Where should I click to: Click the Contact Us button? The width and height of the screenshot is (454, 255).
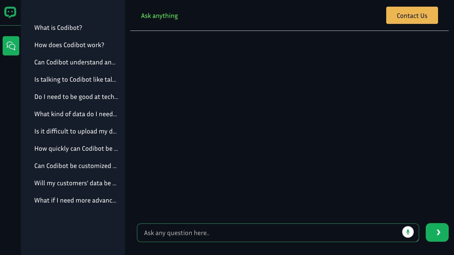click(x=412, y=15)
